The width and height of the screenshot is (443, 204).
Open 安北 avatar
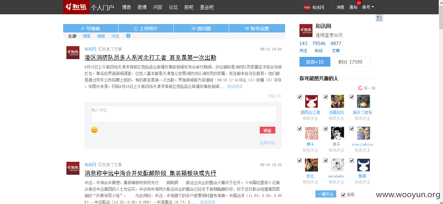click(x=311, y=165)
